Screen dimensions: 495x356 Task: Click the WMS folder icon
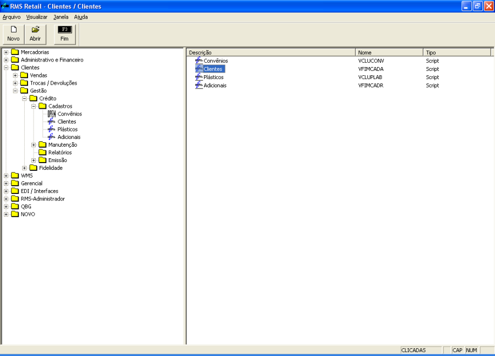[x=15, y=176]
